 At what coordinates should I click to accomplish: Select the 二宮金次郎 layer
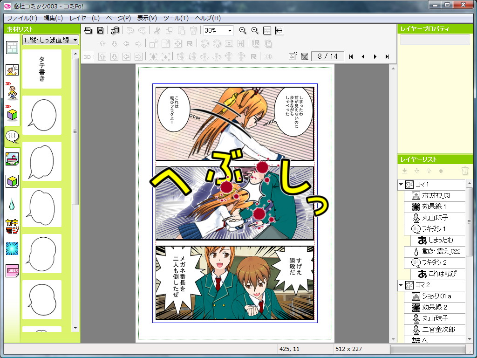(x=435, y=330)
